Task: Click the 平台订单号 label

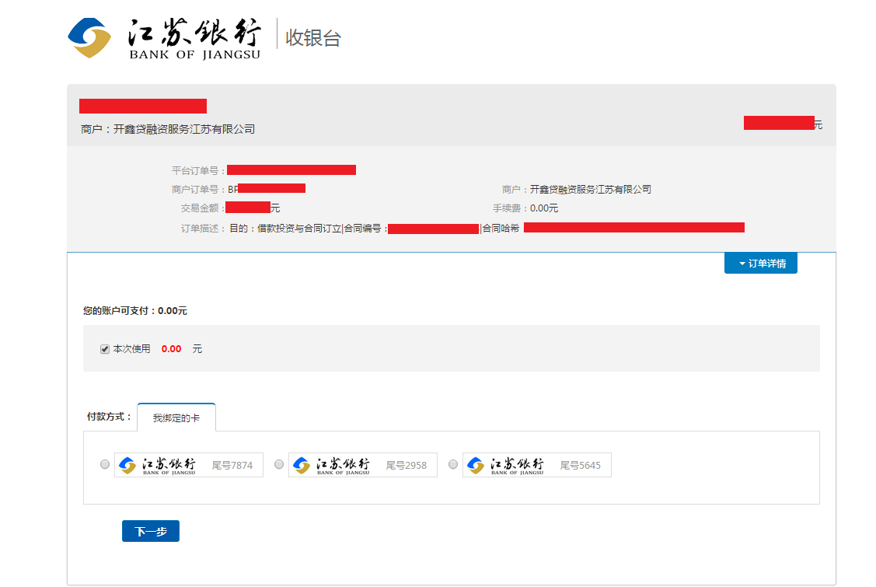Action: 198,170
